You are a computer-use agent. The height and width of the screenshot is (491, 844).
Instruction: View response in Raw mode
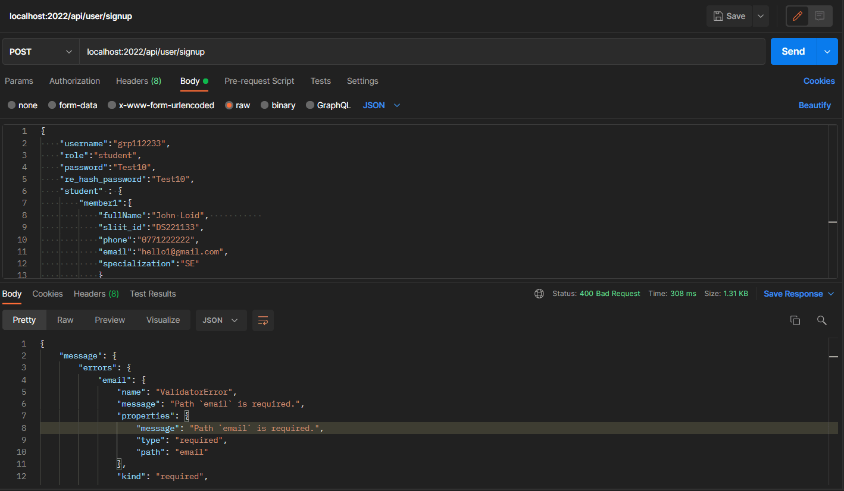(65, 320)
